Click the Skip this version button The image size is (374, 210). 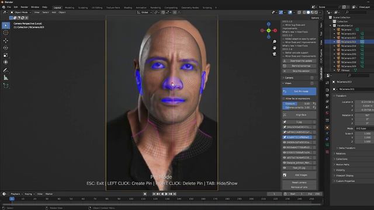[x=299, y=71]
